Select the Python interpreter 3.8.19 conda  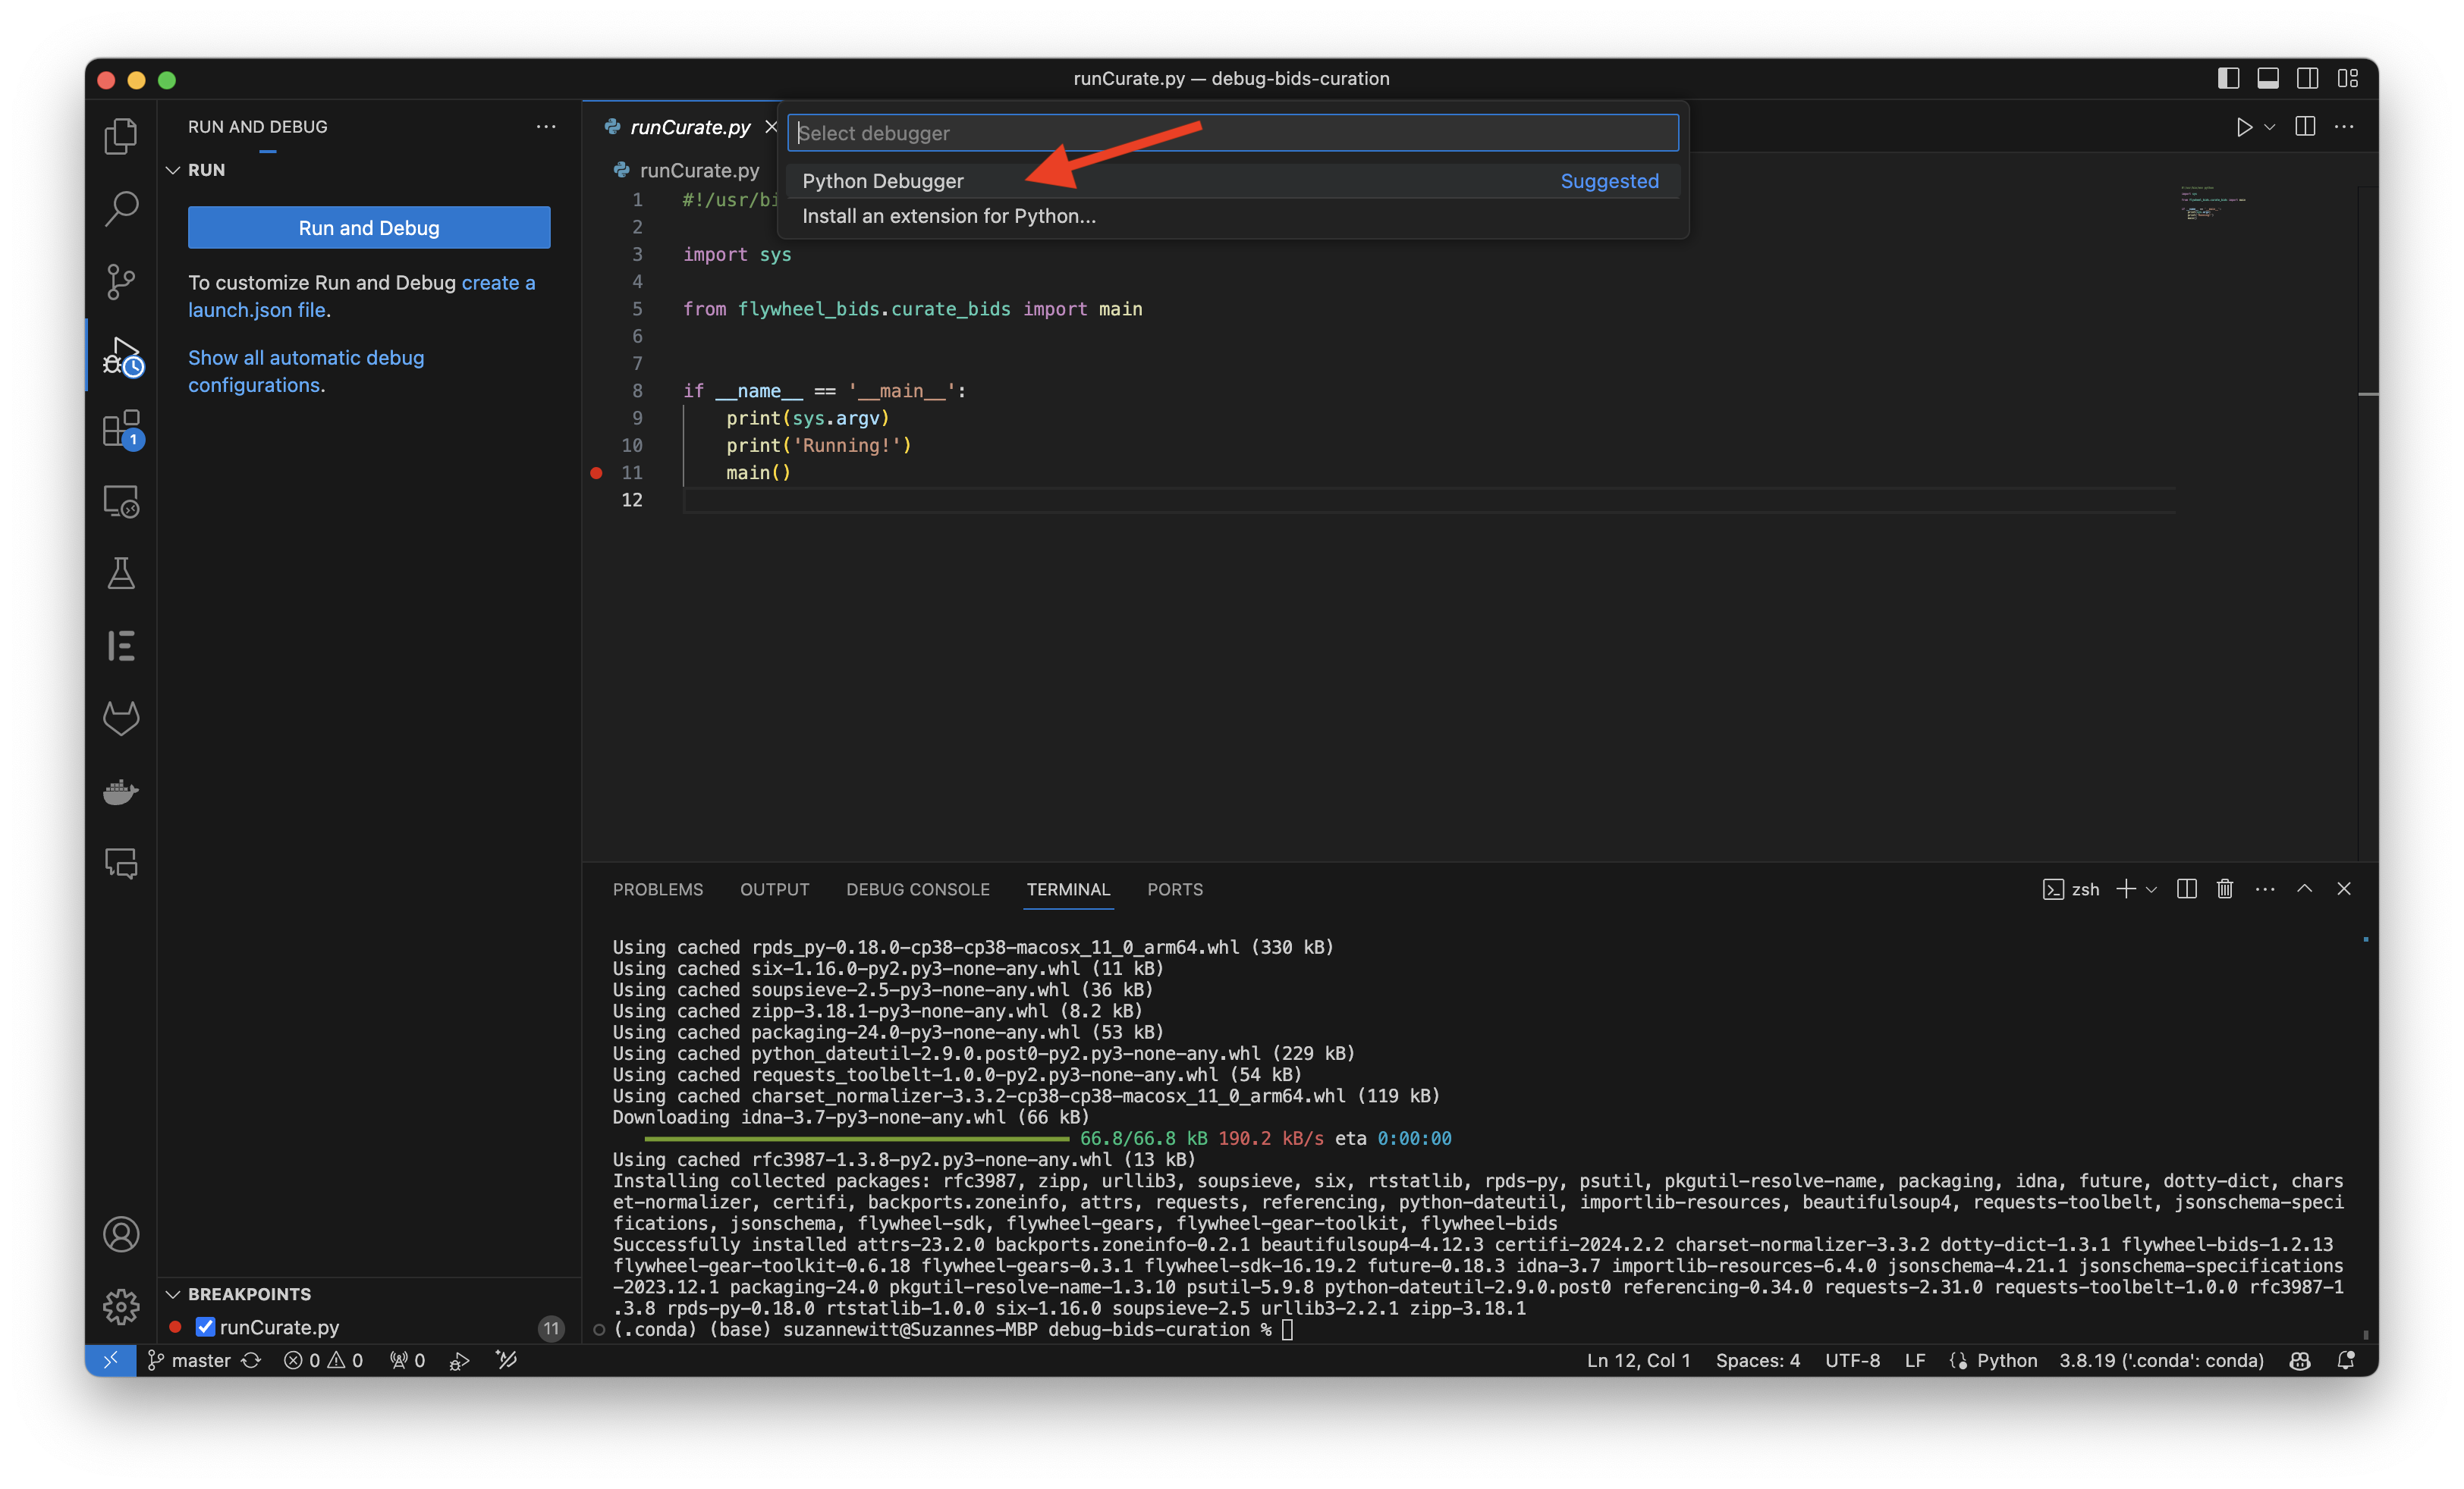click(x=2161, y=1360)
